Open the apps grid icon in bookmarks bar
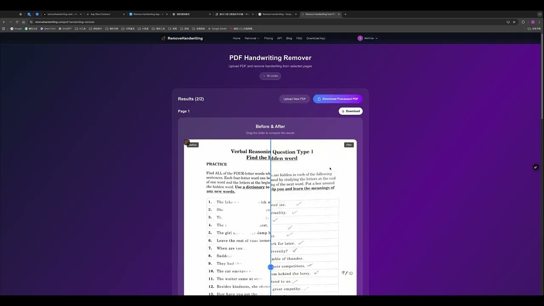 pos(4,28)
